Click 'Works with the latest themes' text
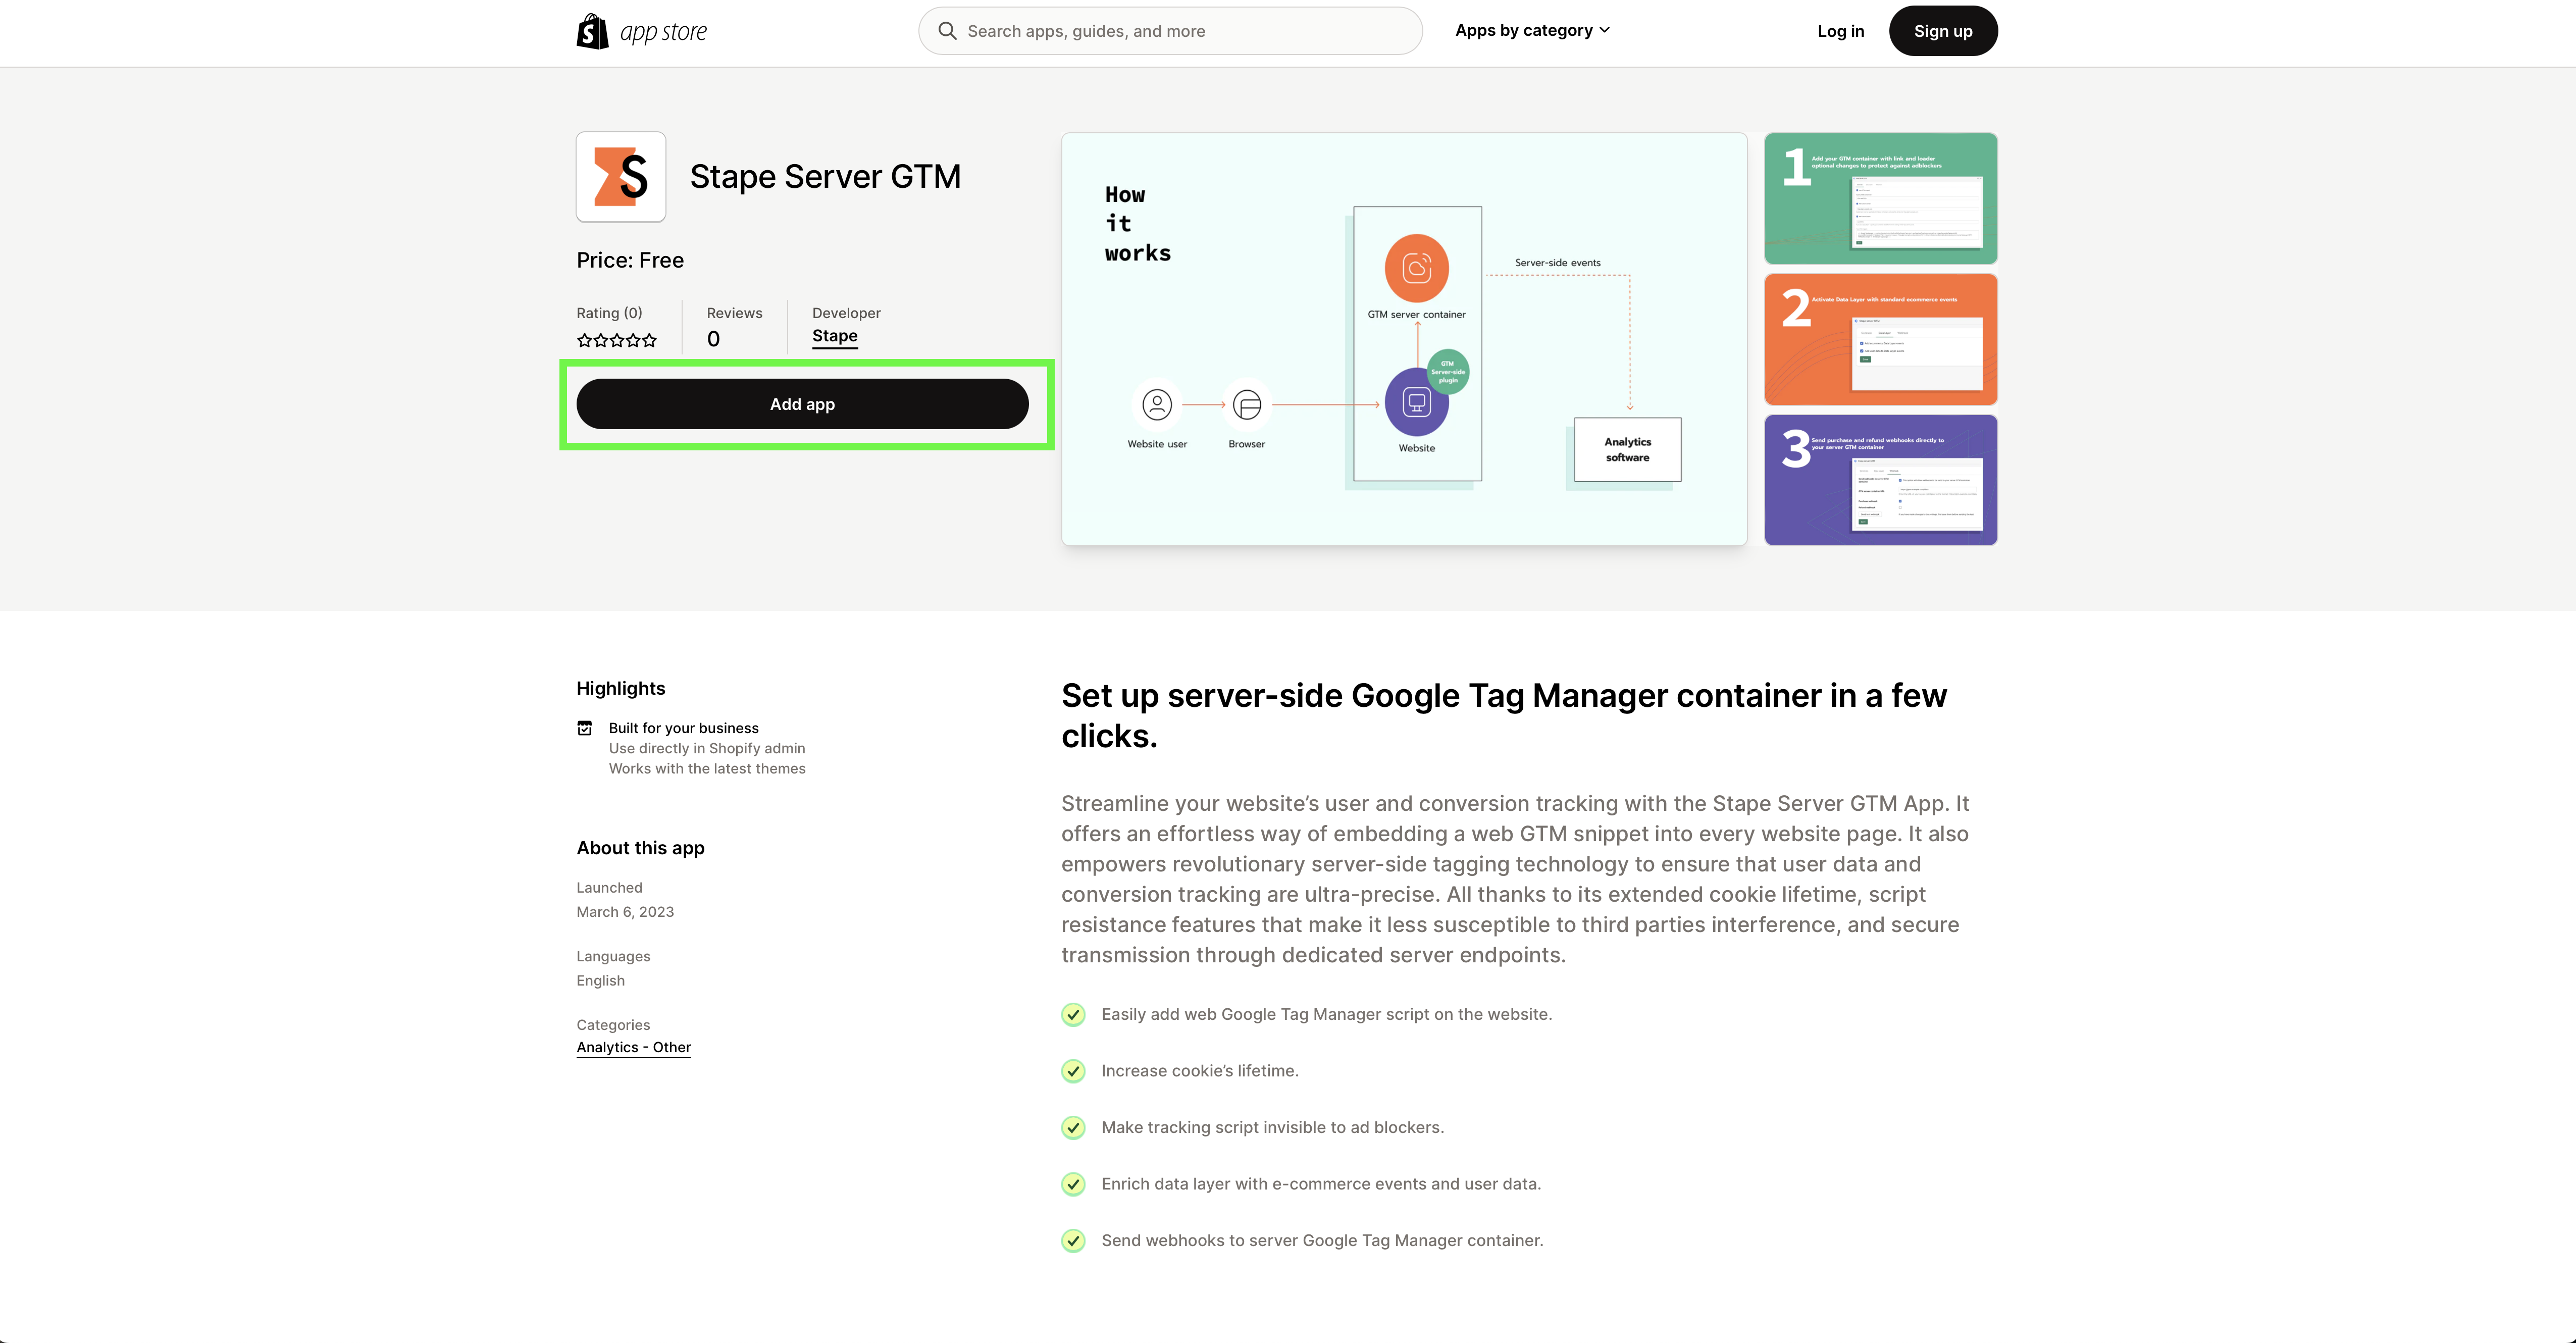Screen dimensions: 2576x1343 707,769
